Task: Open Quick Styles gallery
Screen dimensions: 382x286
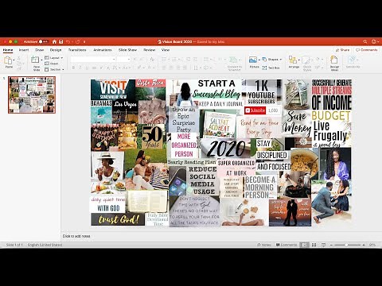Action: pos(307,64)
